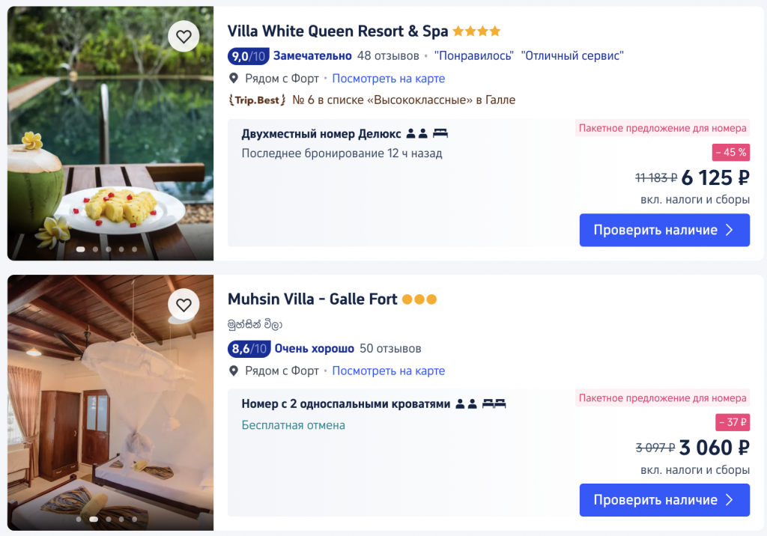The height and width of the screenshot is (536, 767).
Task: Open map link for Villa White Queen
Action: click(x=388, y=79)
